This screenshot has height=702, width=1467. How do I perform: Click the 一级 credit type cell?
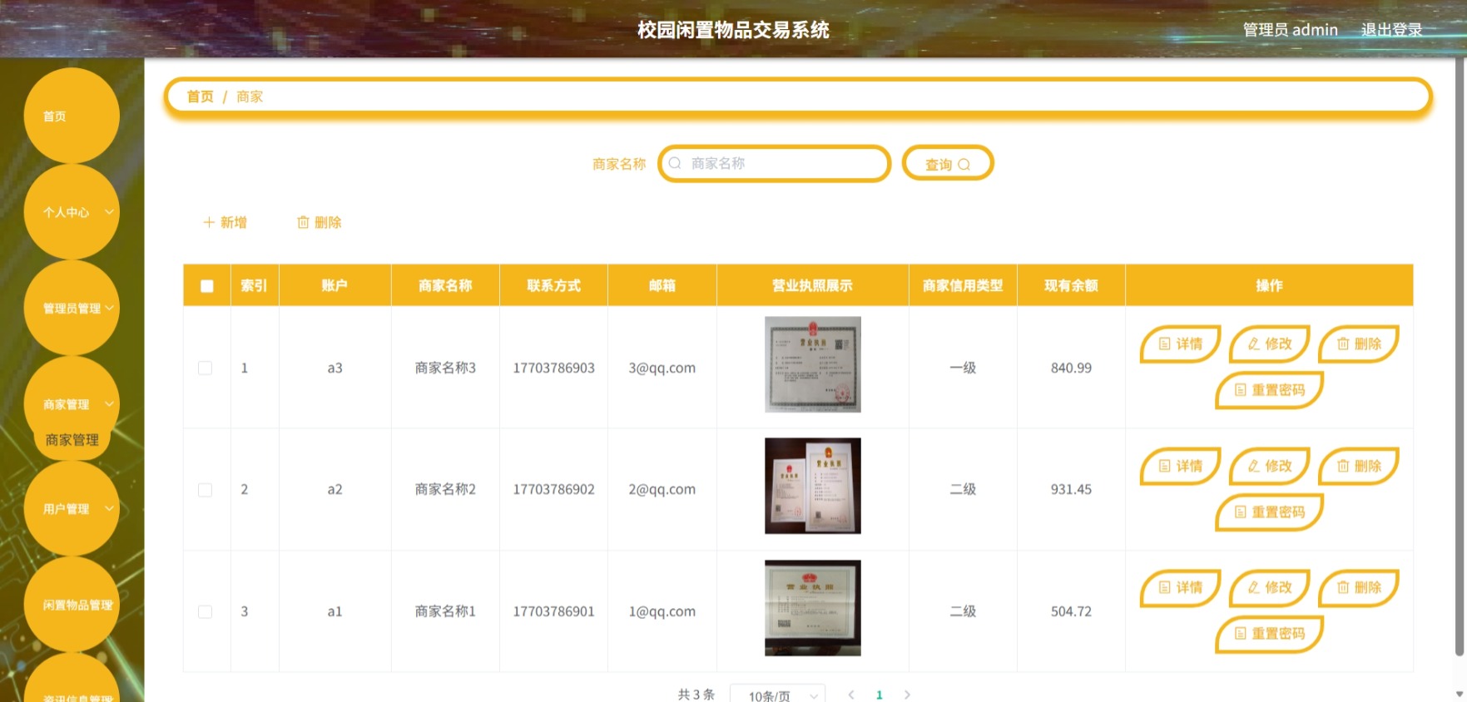[x=963, y=368]
